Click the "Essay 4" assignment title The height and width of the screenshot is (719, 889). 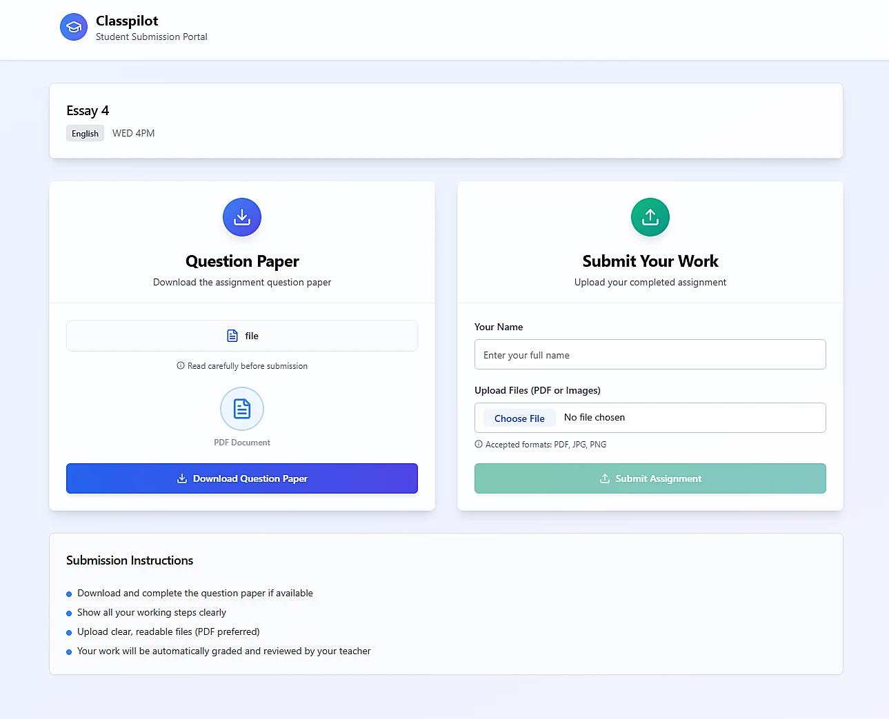(x=88, y=111)
